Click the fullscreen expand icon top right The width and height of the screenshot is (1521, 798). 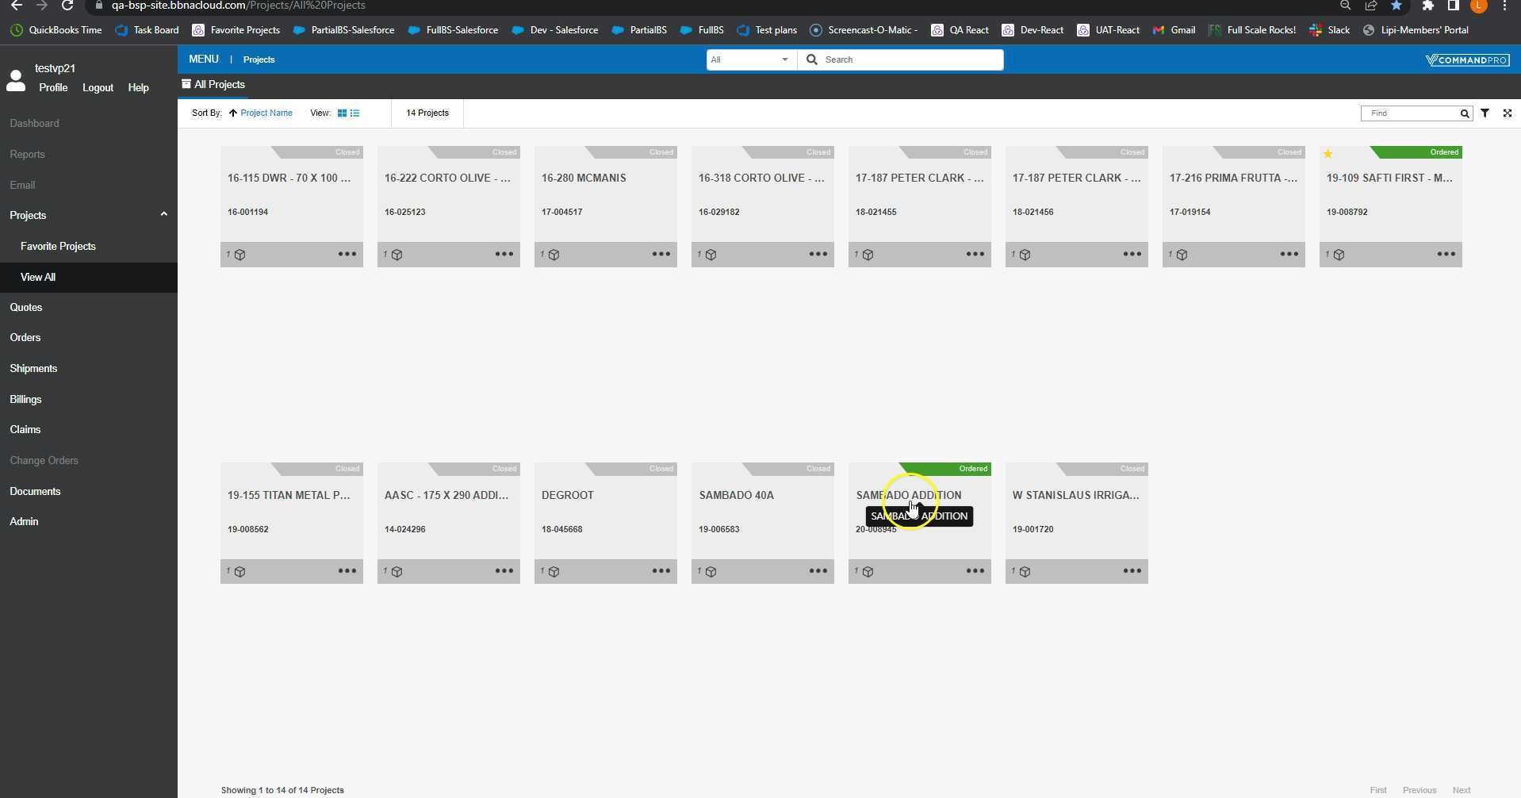pos(1507,113)
